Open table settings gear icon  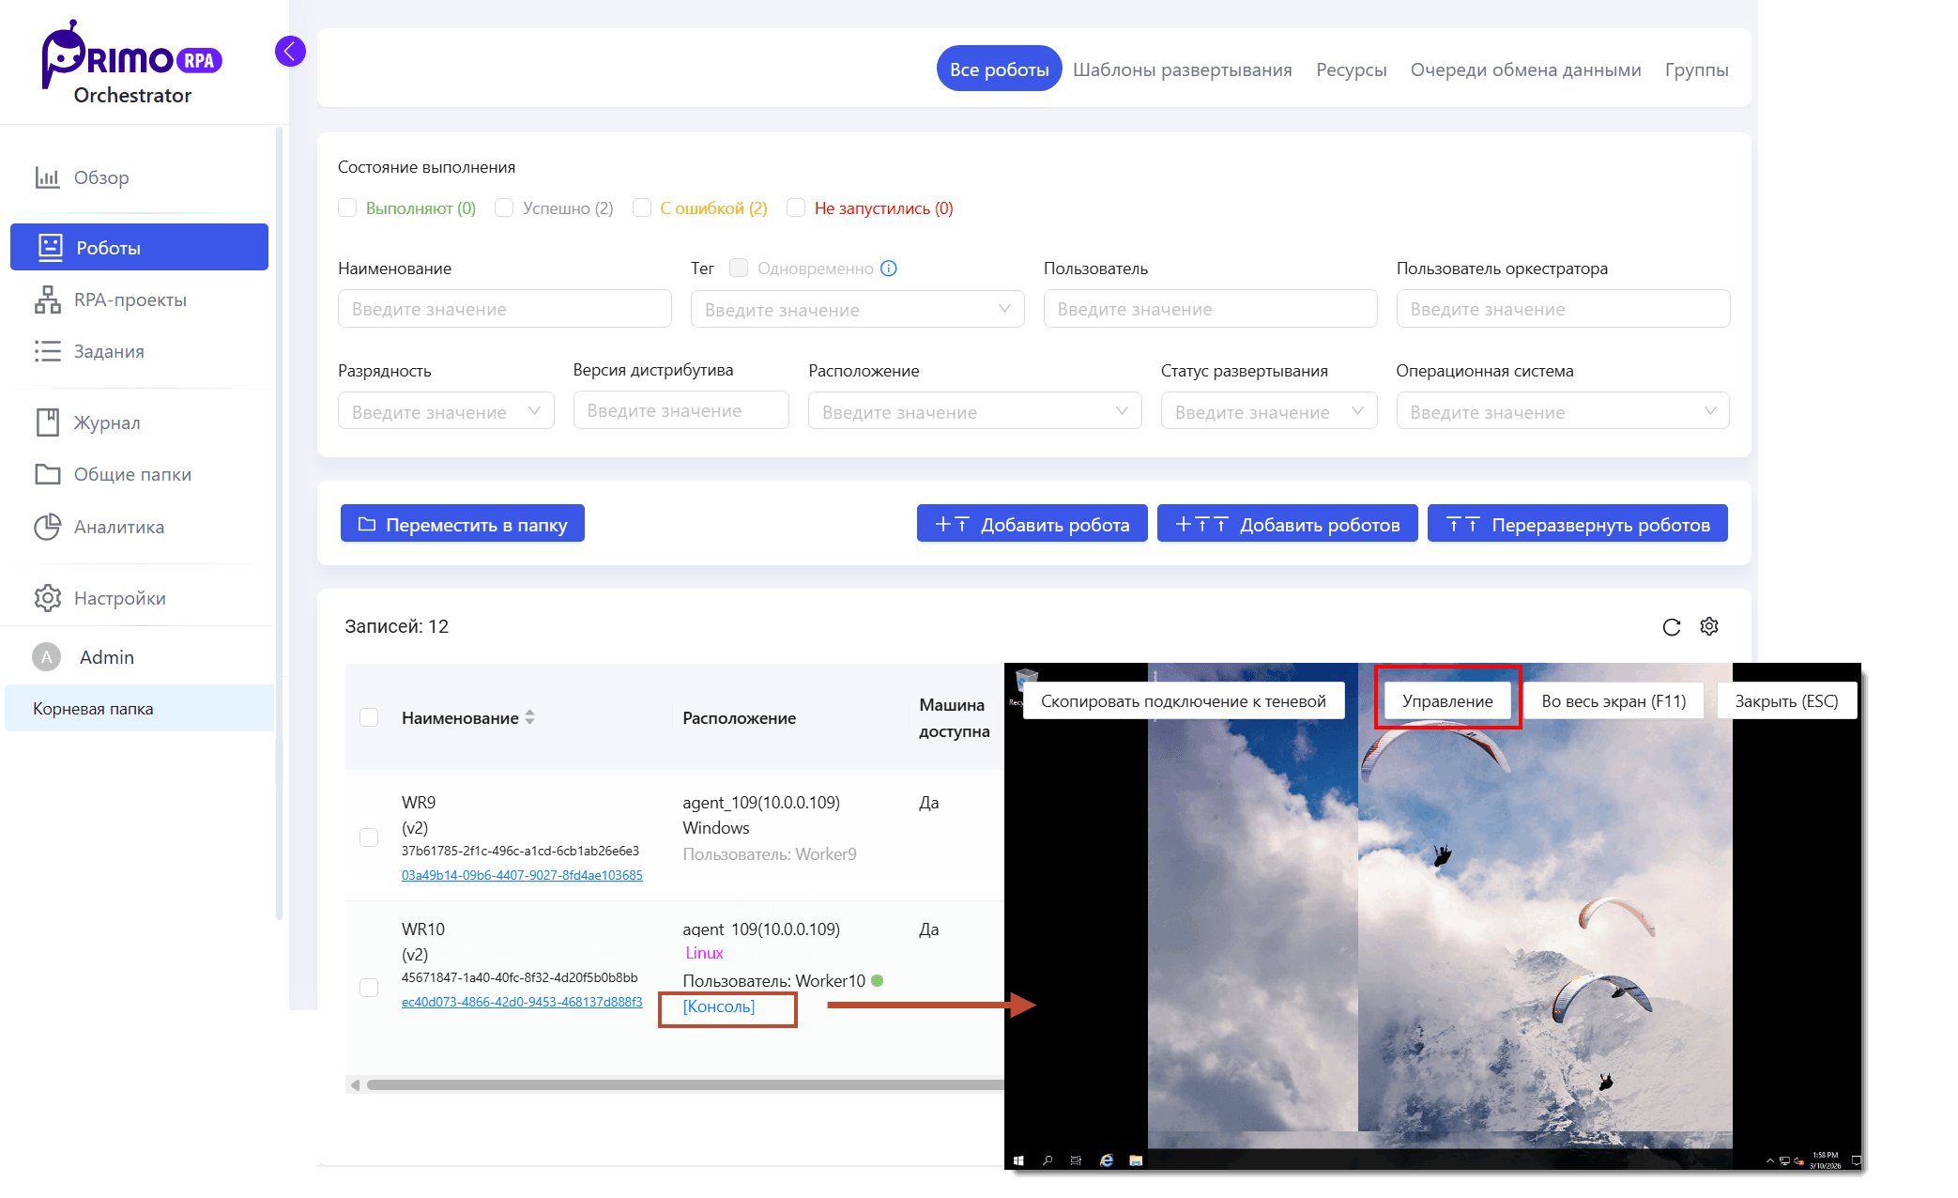click(1709, 626)
